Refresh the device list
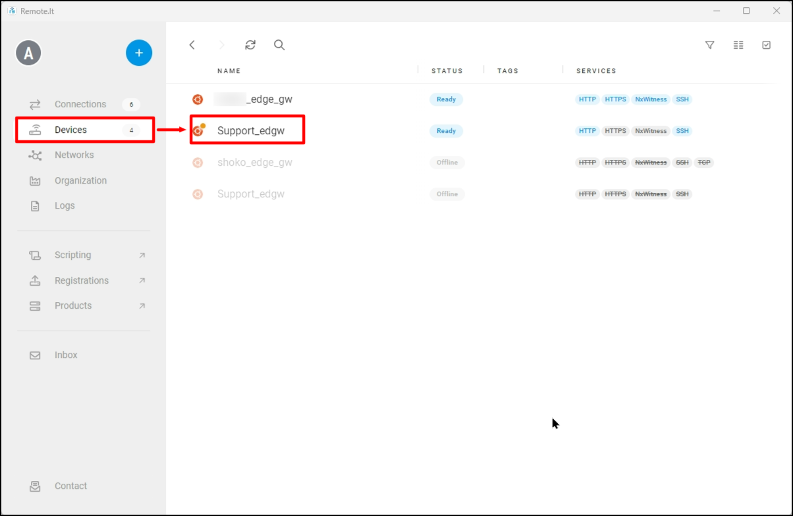 point(250,45)
